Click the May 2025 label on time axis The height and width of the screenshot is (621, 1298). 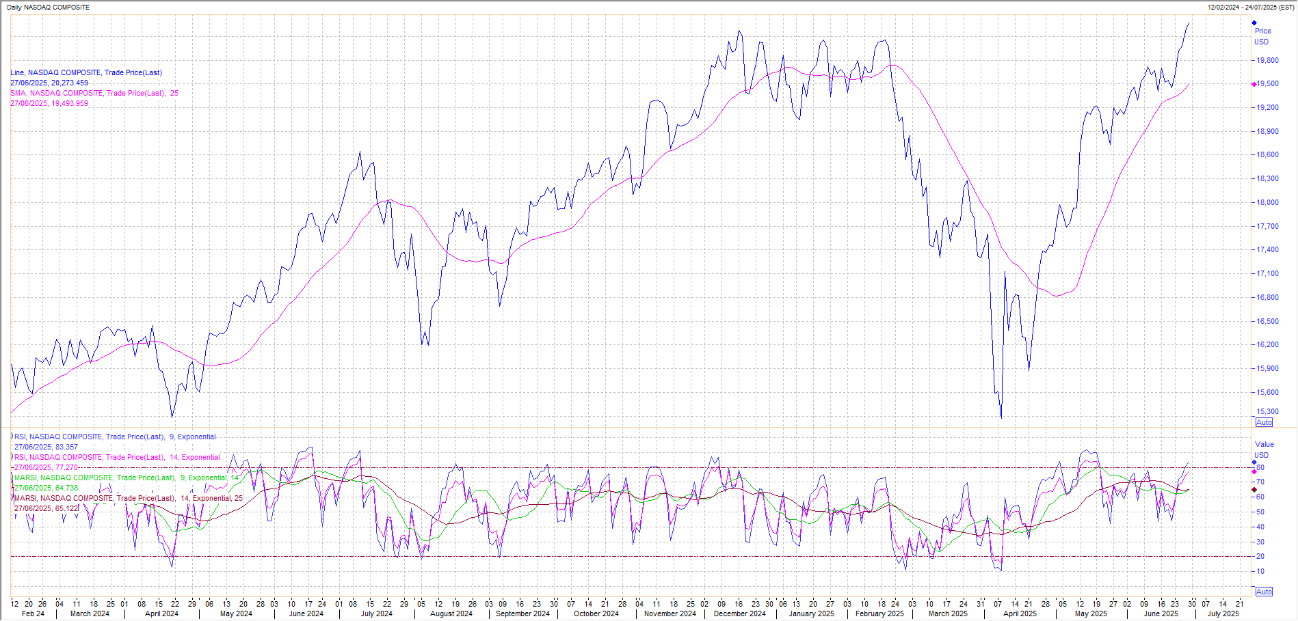(1091, 613)
